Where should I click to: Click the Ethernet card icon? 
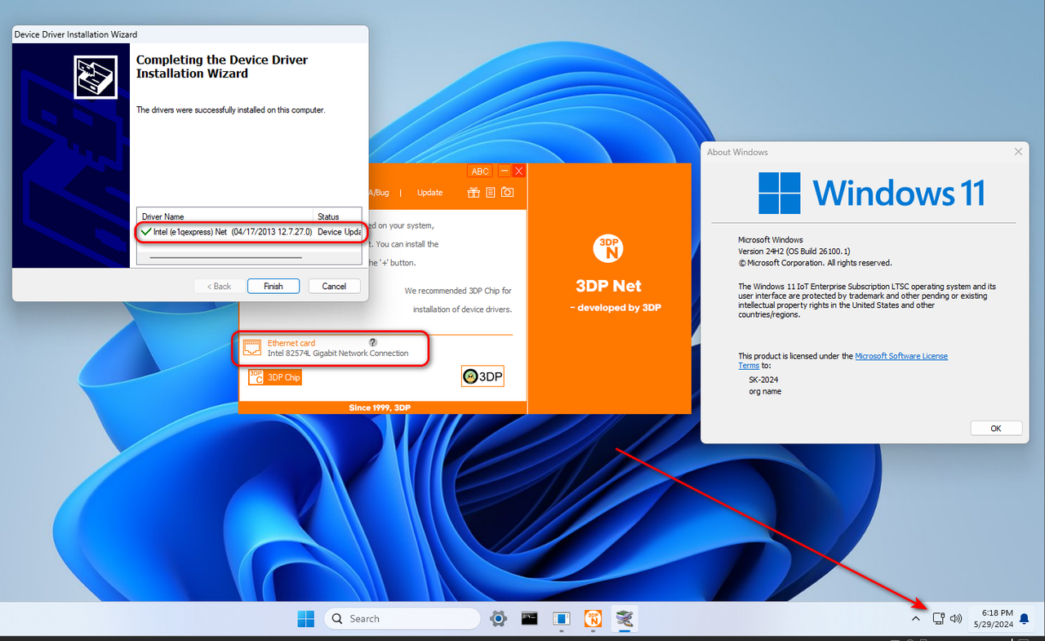click(x=252, y=347)
